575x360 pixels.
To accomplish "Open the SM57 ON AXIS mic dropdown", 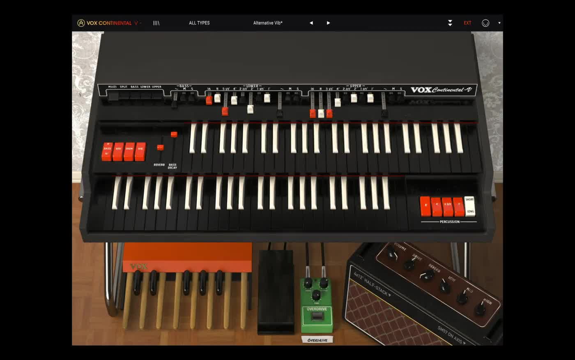I will pyautogui.click(x=452, y=335).
